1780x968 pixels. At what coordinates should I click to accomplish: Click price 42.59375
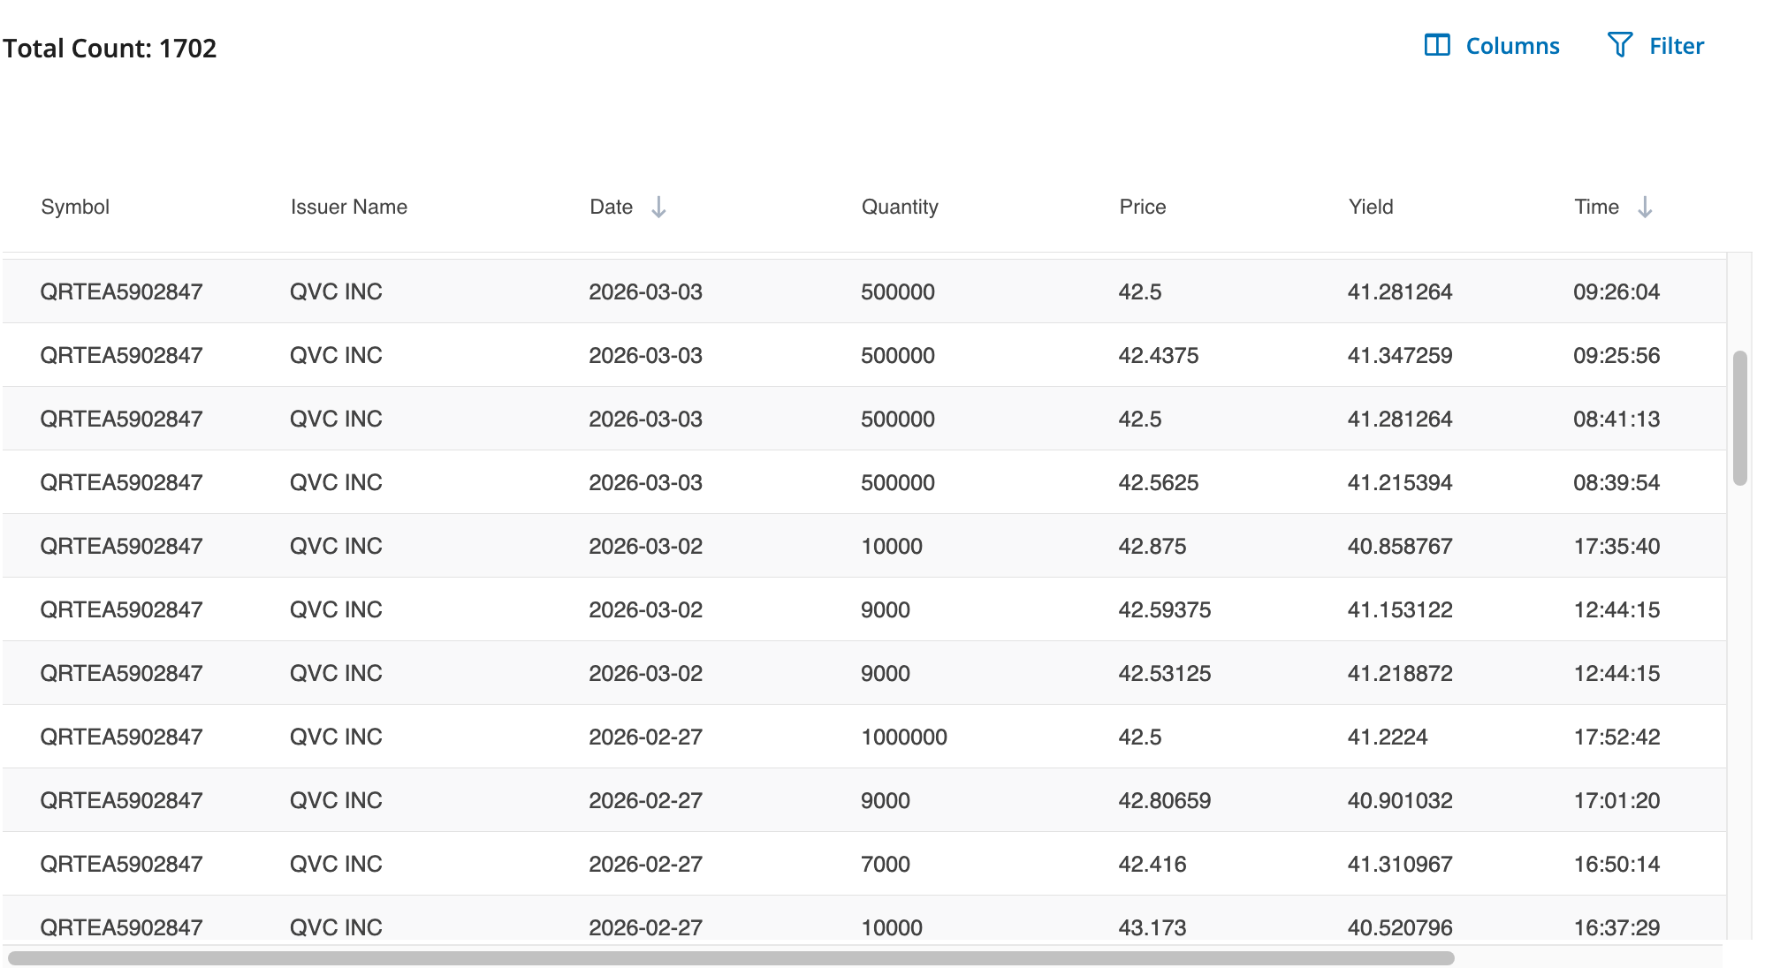(x=1165, y=609)
